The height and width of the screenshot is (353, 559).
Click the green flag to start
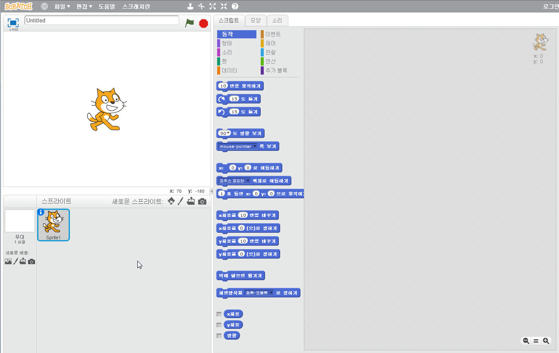pyautogui.click(x=189, y=23)
